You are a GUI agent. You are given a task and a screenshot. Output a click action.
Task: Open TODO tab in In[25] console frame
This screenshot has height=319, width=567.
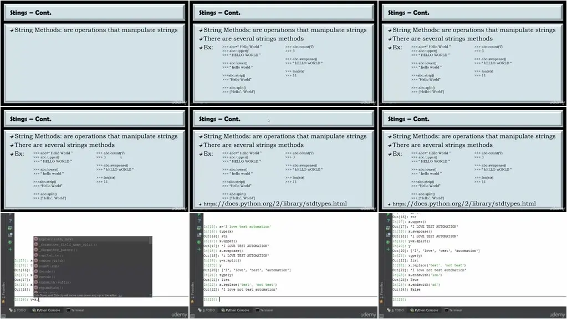point(396,310)
